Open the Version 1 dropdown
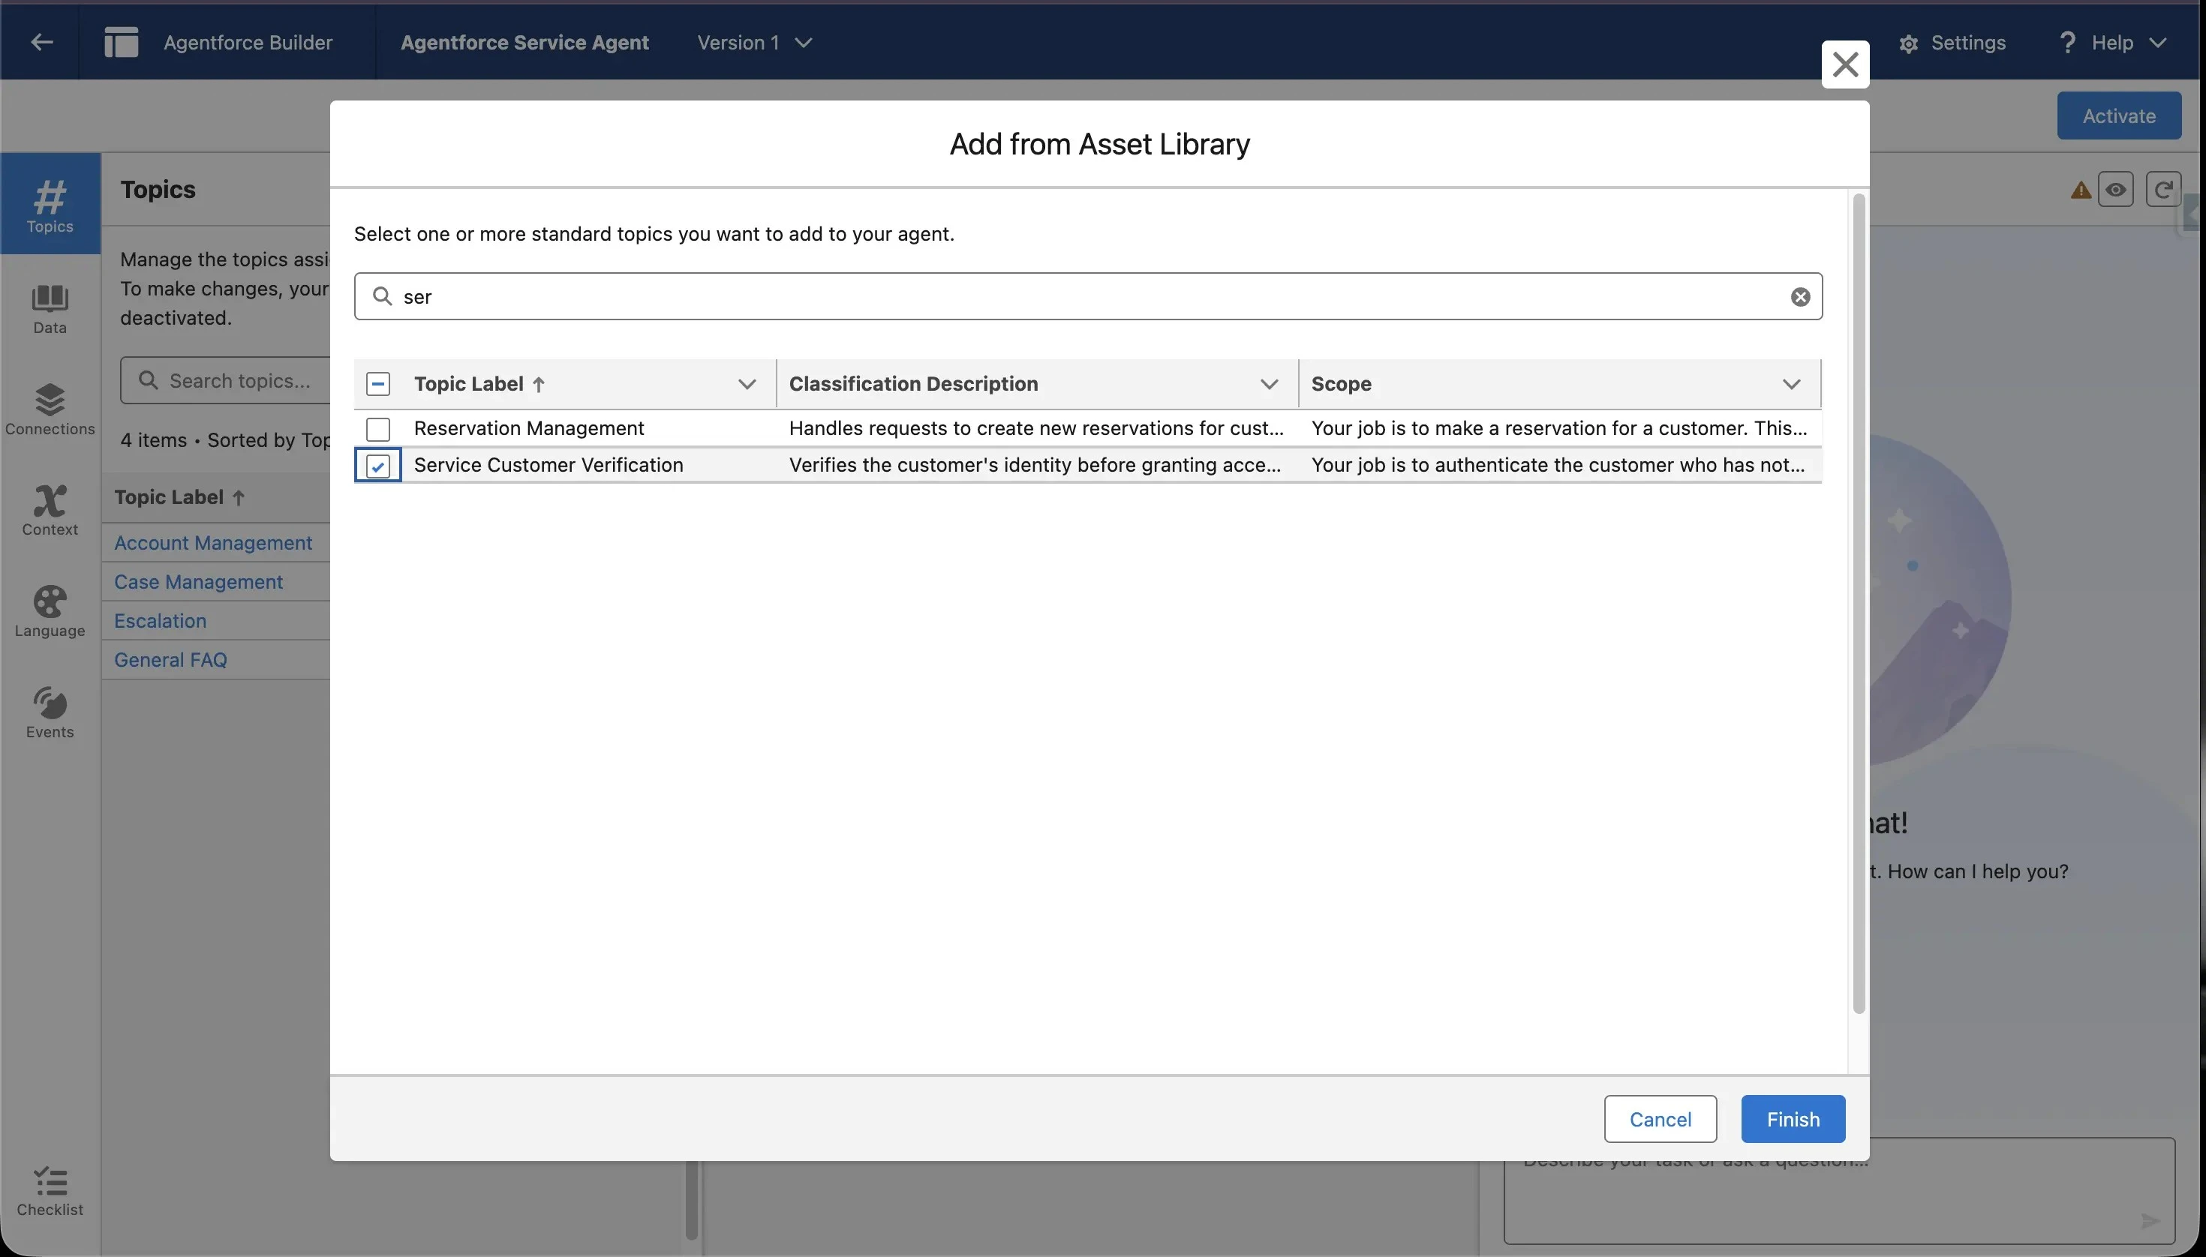The height and width of the screenshot is (1257, 2206). click(x=754, y=42)
